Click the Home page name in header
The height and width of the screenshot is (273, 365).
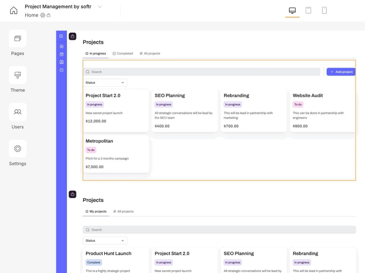coord(31,15)
